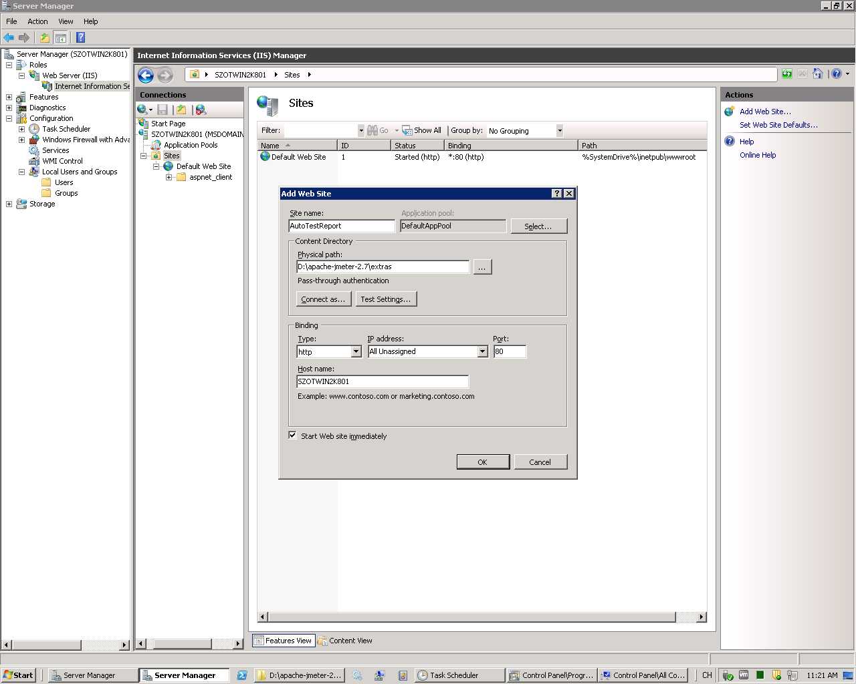The image size is (856, 684).
Task: Expand the aspnet_client folder node
Action: point(169,177)
